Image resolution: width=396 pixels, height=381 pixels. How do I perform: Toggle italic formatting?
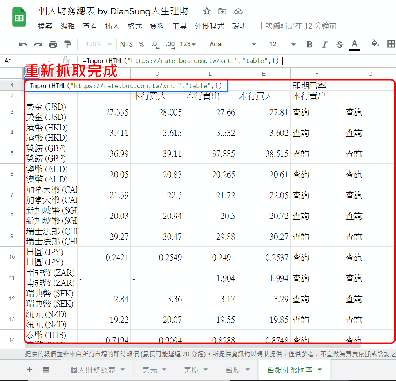tap(324, 44)
